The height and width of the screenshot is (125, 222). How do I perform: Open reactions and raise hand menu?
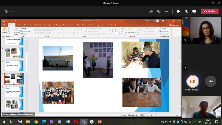coord(159,11)
